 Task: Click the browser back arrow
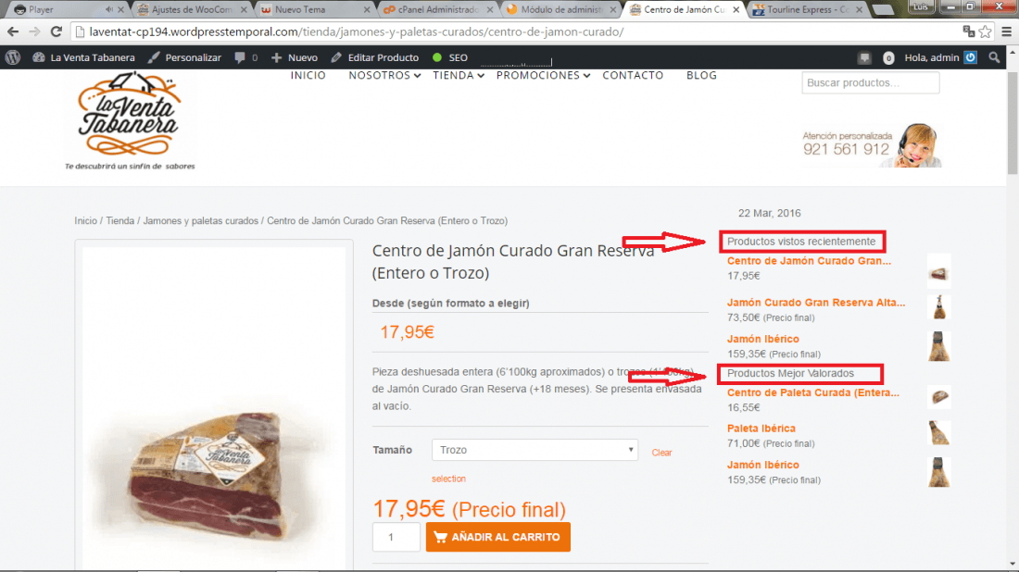pyautogui.click(x=13, y=31)
